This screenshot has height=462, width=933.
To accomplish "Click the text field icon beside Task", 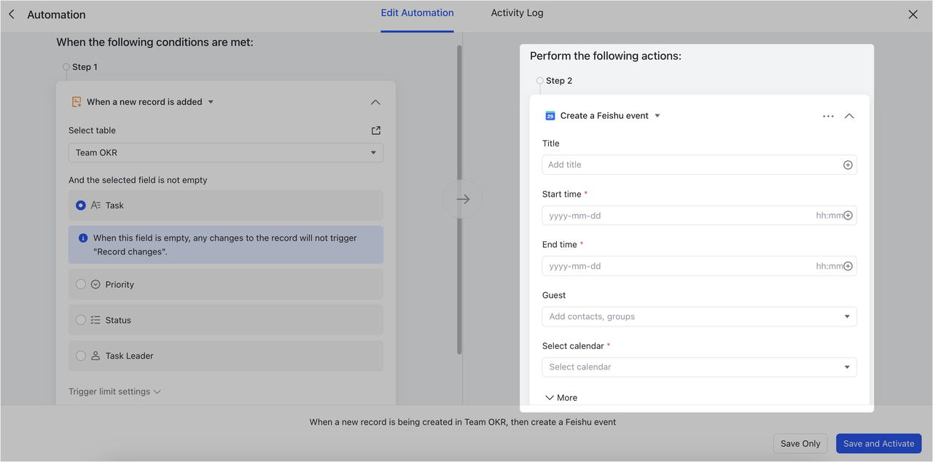I will tap(95, 205).
